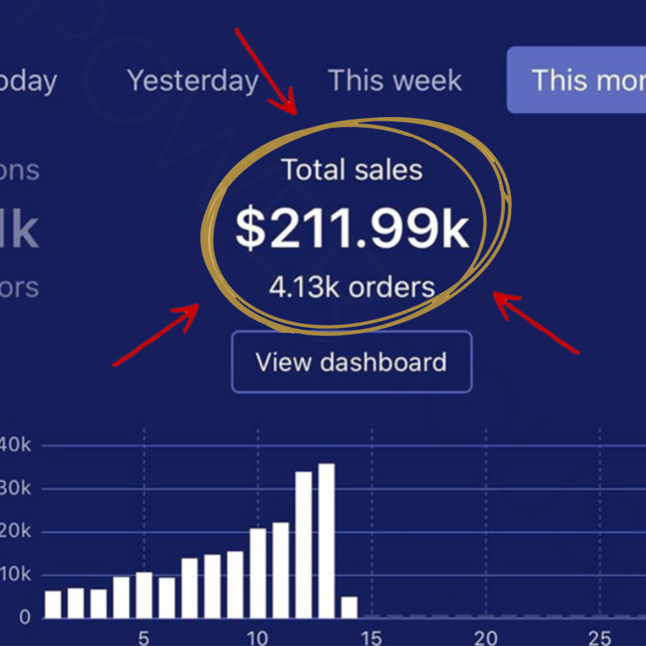Viewport: 646px width, 646px height.
Task: Click the chart bar above the 5 label
Action: tap(144, 594)
